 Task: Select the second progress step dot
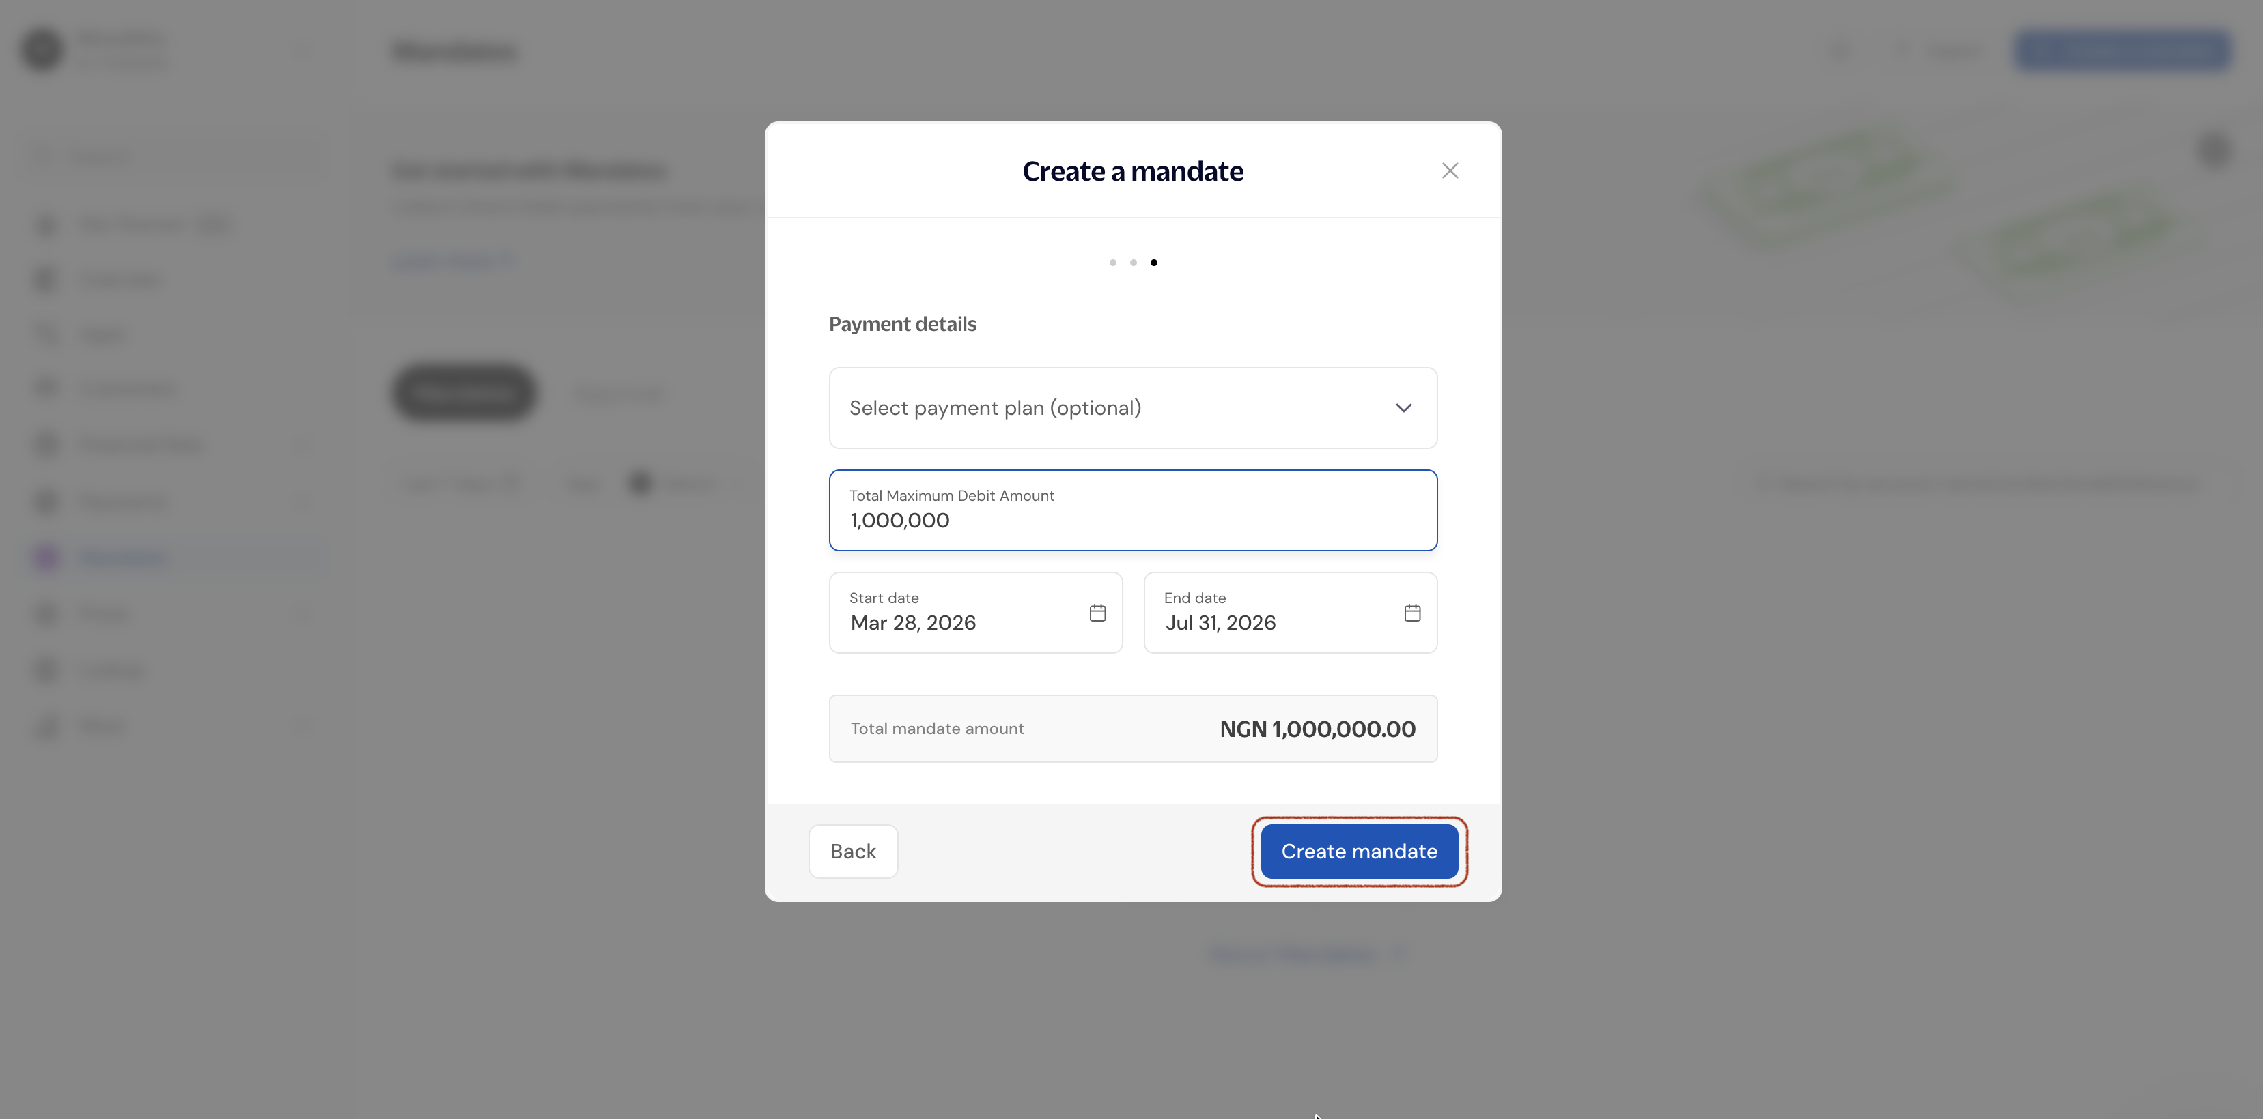pyautogui.click(x=1134, y=263)
